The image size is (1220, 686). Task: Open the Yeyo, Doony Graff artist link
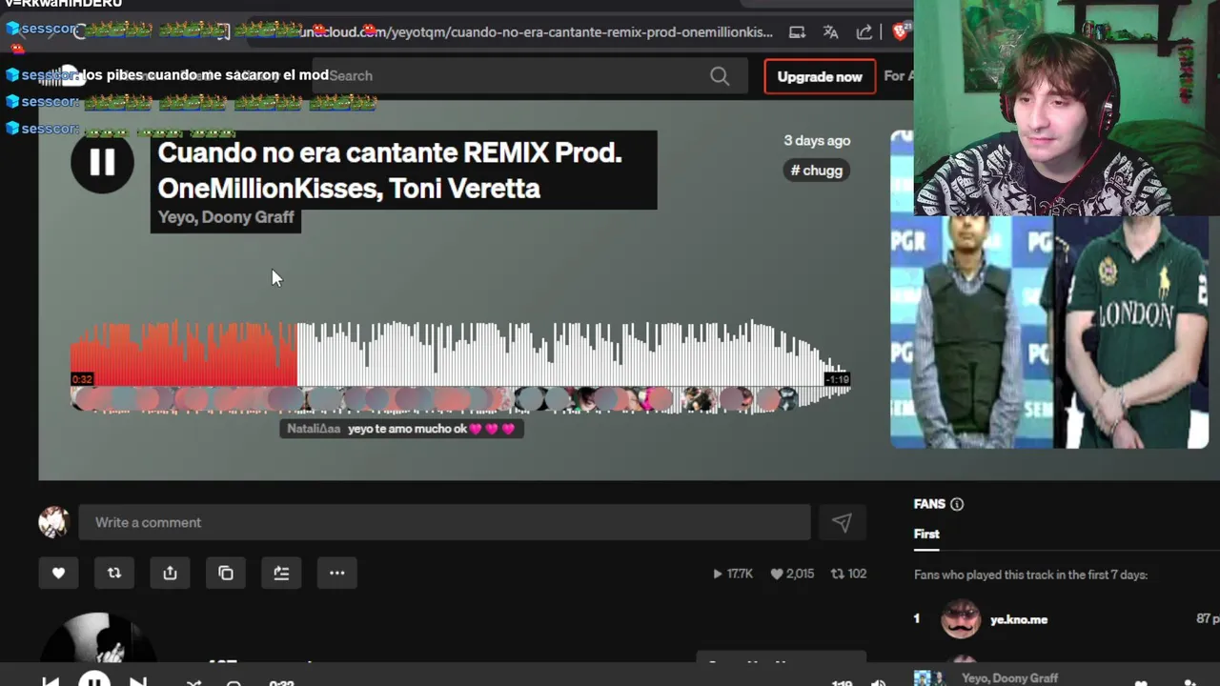(226, 217)
